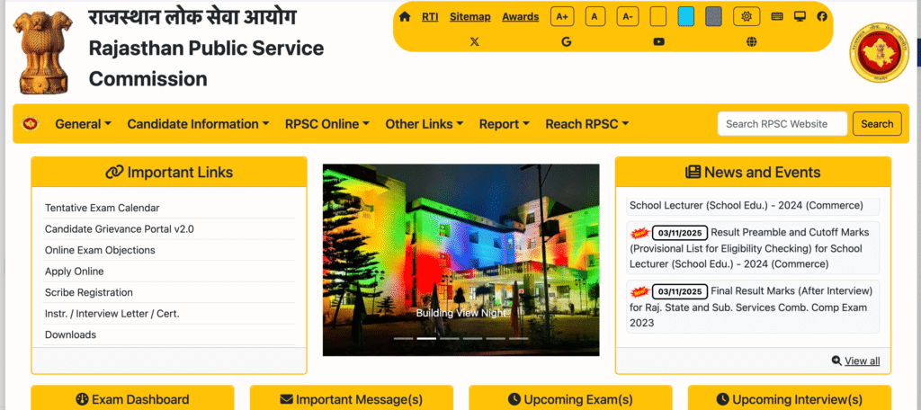Open Online Exam Objections link

[x=100, y=250]
